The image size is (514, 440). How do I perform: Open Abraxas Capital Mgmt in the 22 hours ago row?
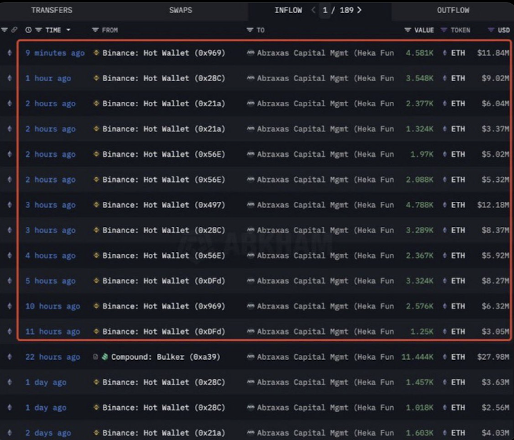(x=326, y=357)
